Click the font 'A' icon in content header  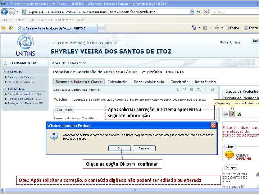(x=177, y=90)
